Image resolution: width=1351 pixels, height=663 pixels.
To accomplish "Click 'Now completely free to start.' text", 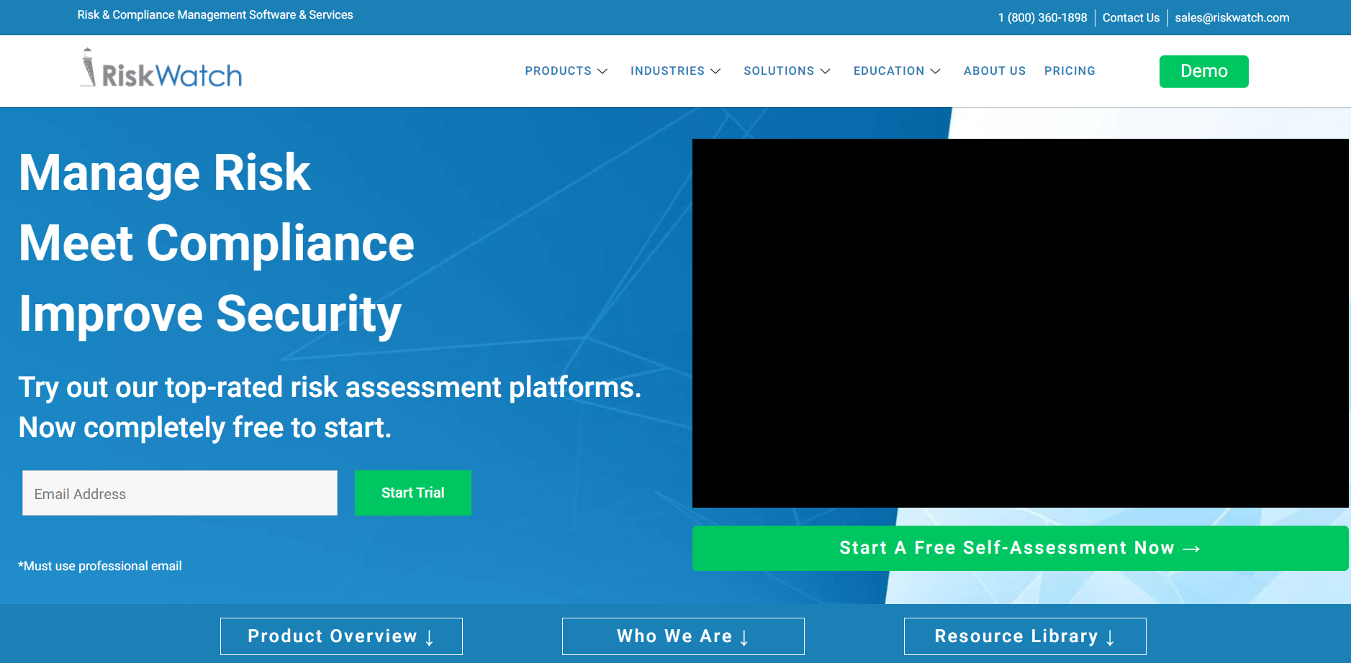I will tap(205, 428).
